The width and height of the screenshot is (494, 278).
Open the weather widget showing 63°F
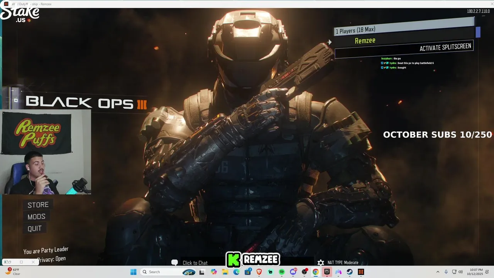click(x=13, y=272)
